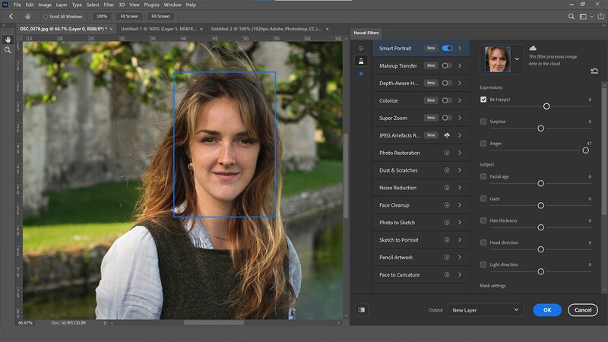This screenshot has width=608, height=342.
Task: Toggle the preview changes icon at bottom left
Action: pos(362,310)
